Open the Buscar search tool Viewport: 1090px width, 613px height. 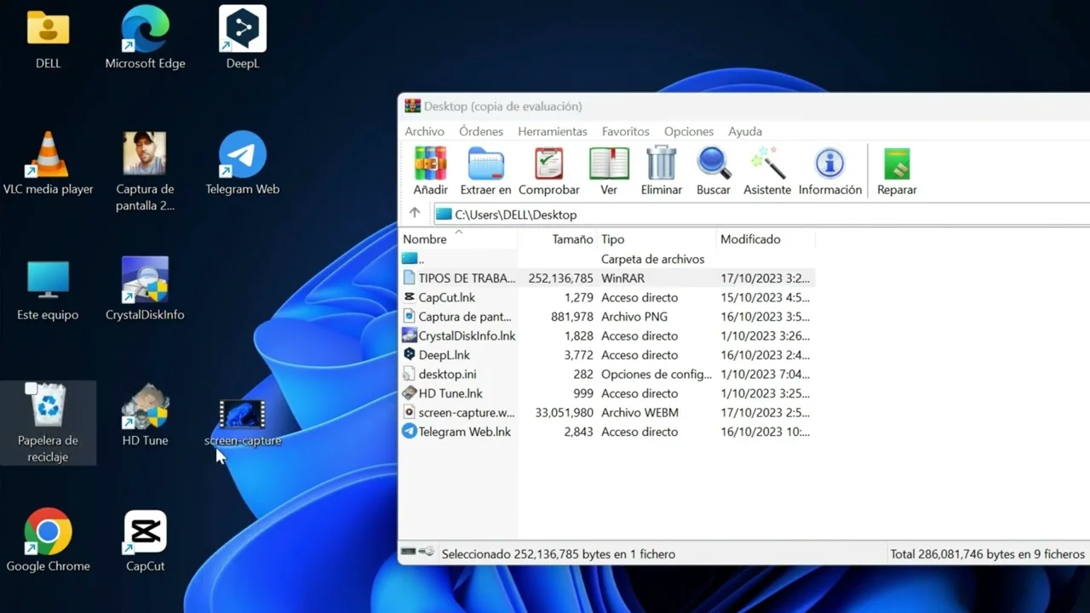tap(713, 170)
